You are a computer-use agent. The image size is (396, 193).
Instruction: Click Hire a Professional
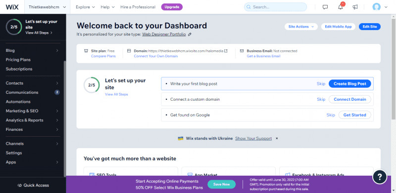click(x=138, y=7)
